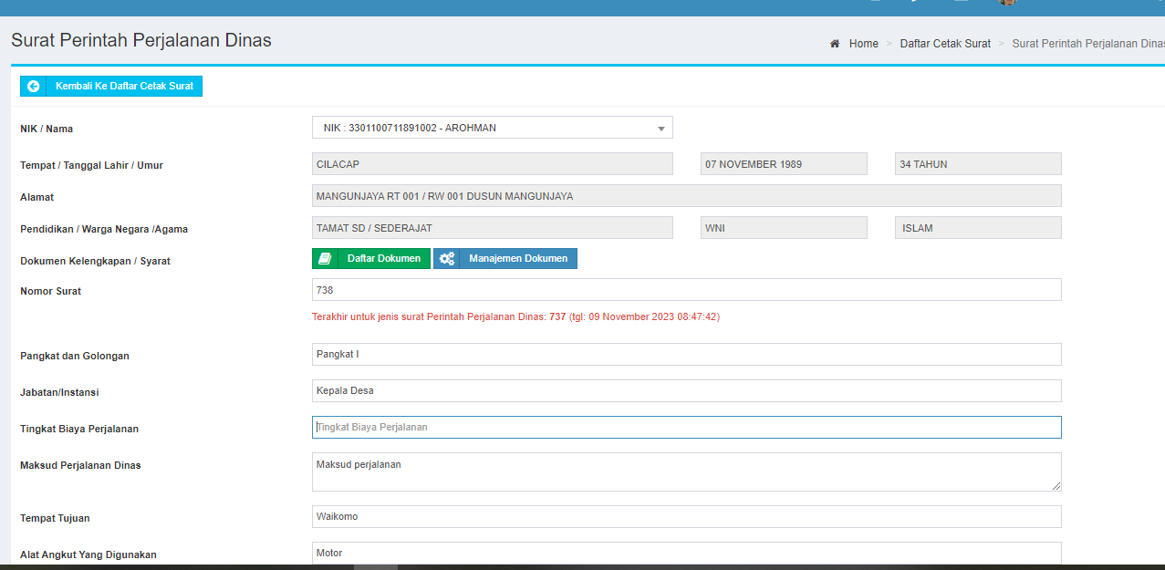Click the birth date field 07 NOVEMBER 1989
Viewport: 1165px width, 570px height.
(783, 164)
